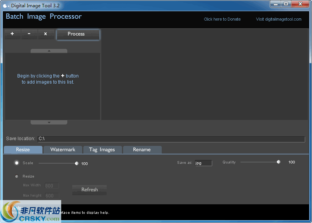
Task: Open the Click here to Donate link
Action: pos(222,19)
